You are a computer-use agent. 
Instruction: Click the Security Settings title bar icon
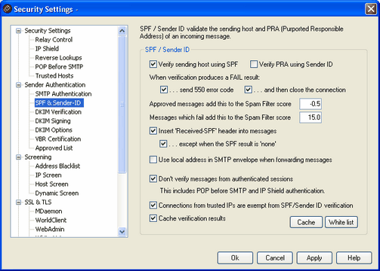click(x=7, y=9)
